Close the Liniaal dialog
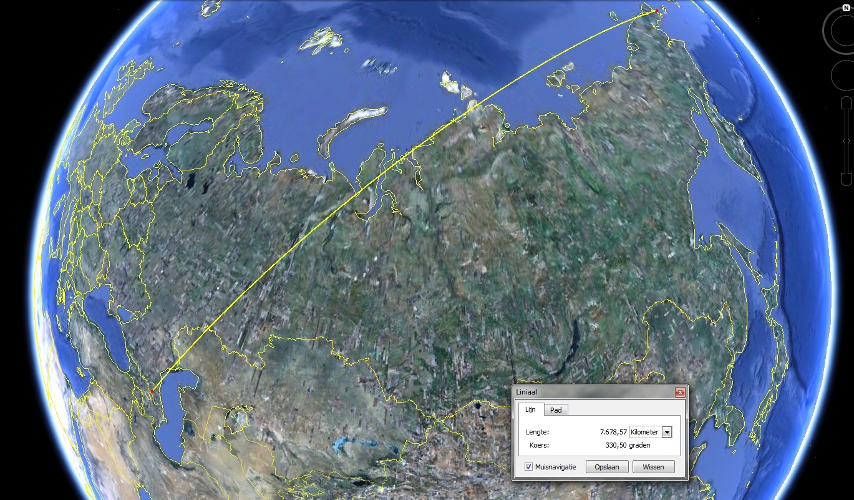Viewport: 854px width, 500px height. (x=680, y=392)
